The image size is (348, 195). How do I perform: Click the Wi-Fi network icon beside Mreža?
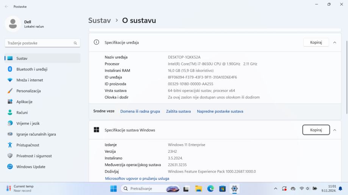coord(10,80)
